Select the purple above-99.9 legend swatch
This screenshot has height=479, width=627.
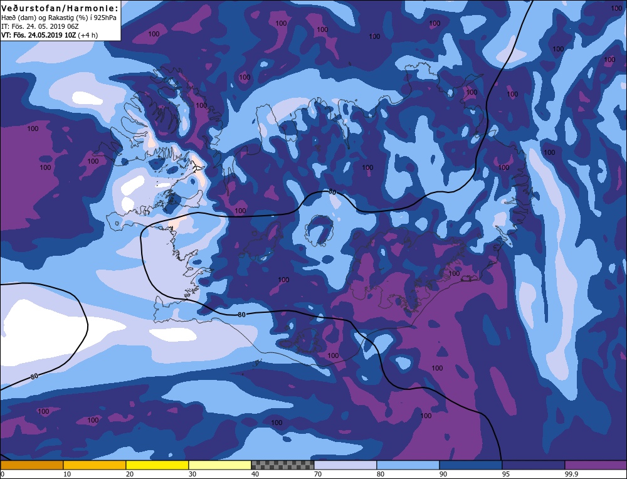pos(596,465)
